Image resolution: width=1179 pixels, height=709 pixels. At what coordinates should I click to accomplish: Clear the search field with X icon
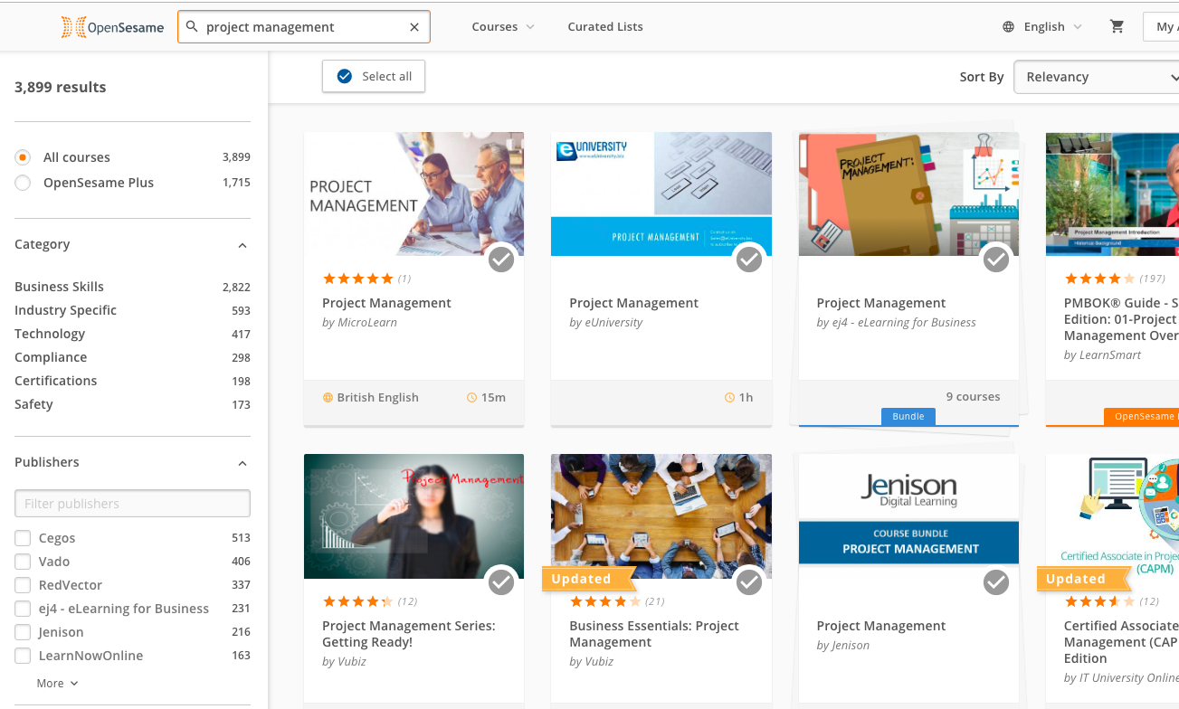[x=414, y=27]
